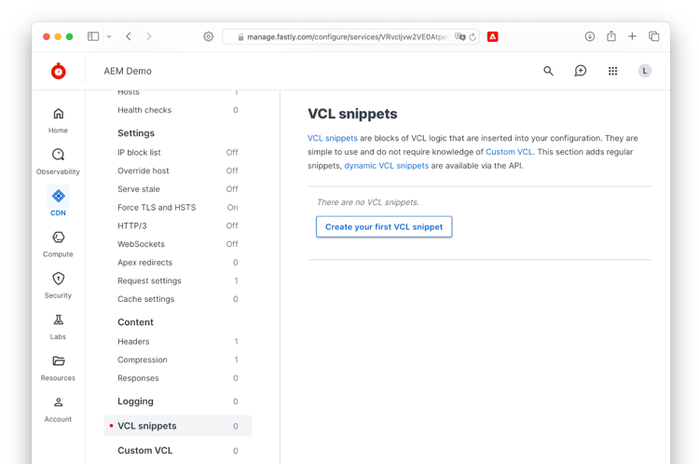699x464 pixels.
Task: Go to Home in the sidebar
Action: 58,120
